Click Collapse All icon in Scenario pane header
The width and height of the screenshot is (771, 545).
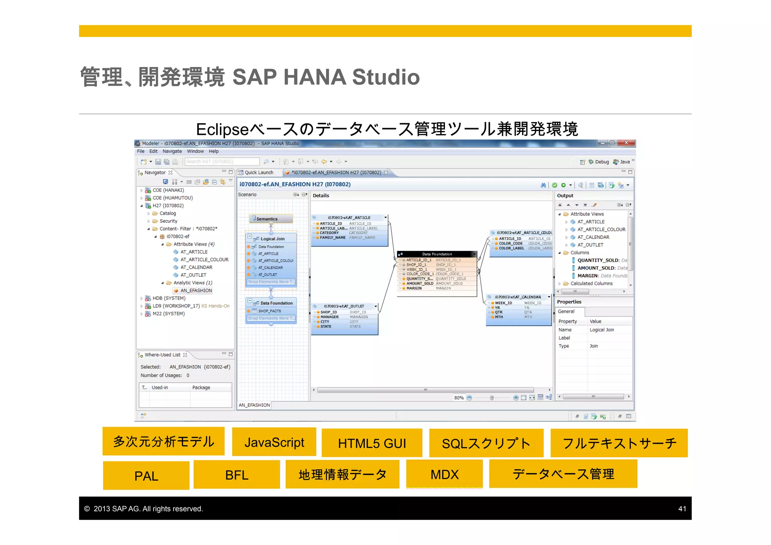[x=305, y=195]
